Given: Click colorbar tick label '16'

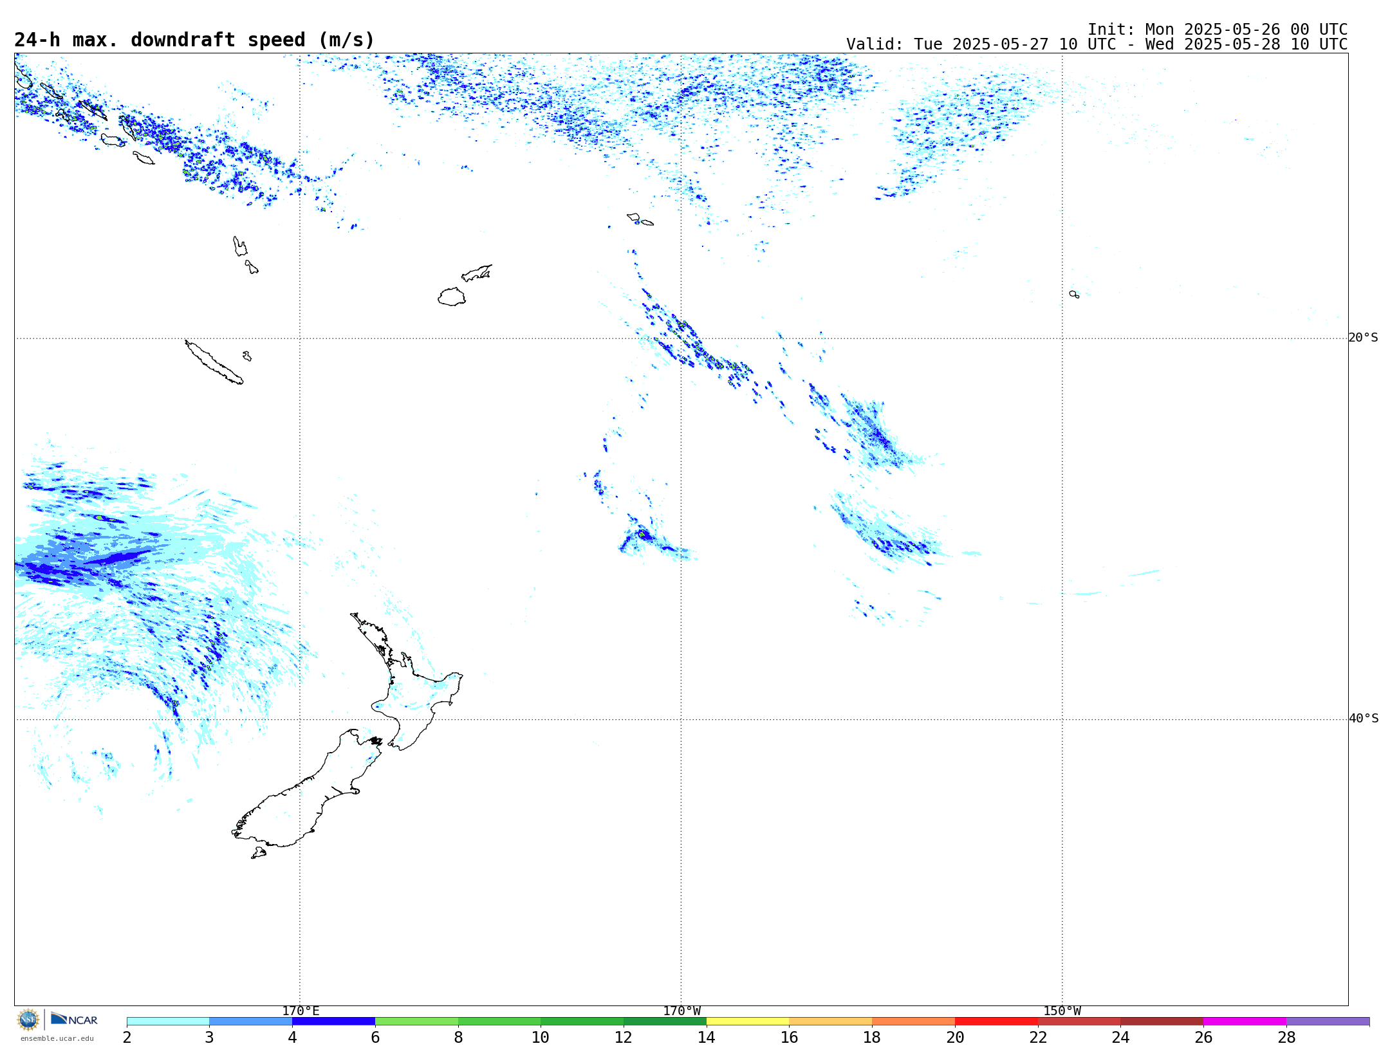Looking at the screenshot, I should 790,1037.
